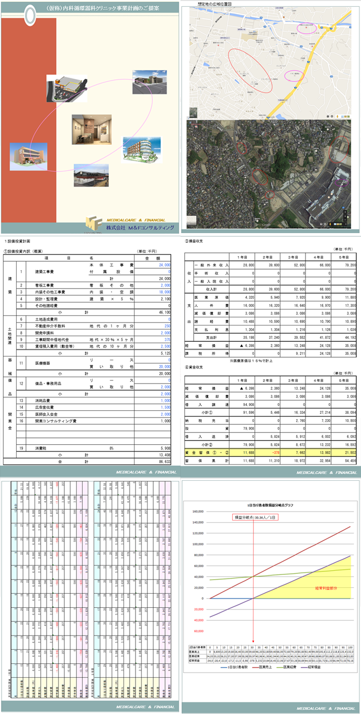
Task: Click the row label 土地造成費用
Action: [46, 319]
